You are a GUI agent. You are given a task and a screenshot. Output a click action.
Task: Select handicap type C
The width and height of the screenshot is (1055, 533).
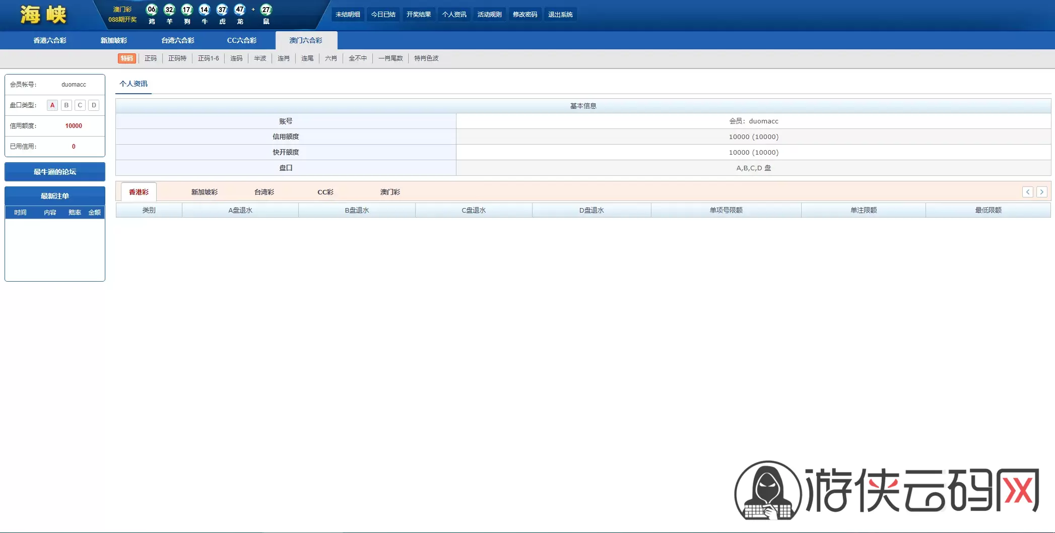pos(80,105)
